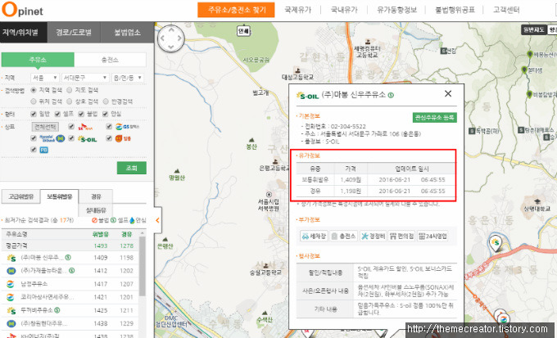Open the 국제유가 menu
This screenshot has width=557, height=338.
(297, 10)
